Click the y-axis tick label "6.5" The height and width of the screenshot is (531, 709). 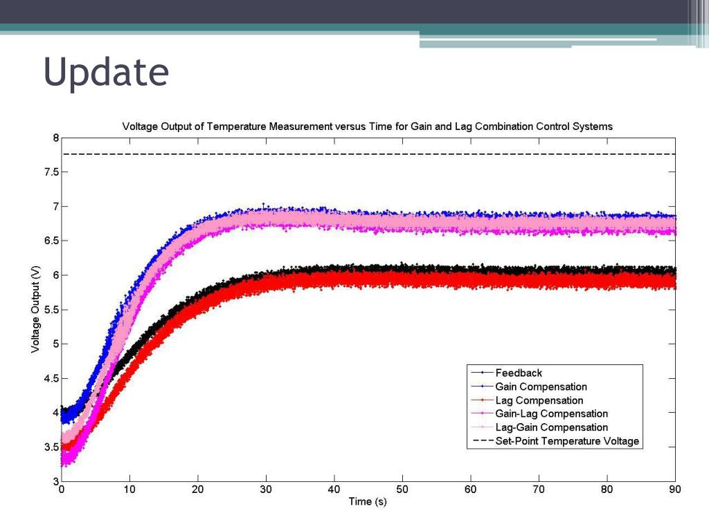pyautogui.click(x=51, y=241)
